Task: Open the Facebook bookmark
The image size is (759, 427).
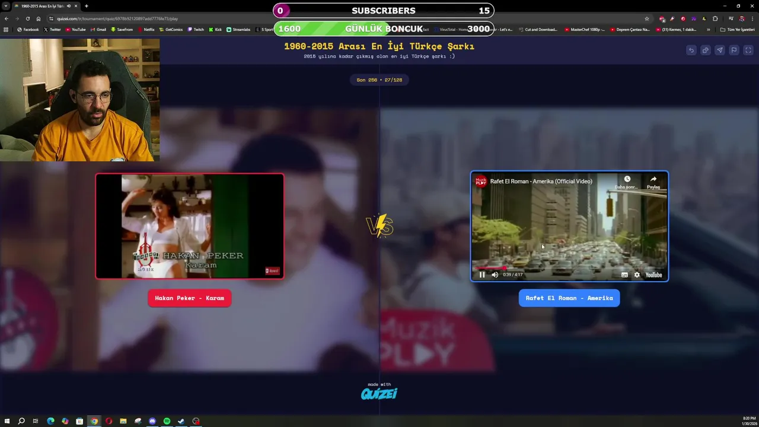Action: 28,30
